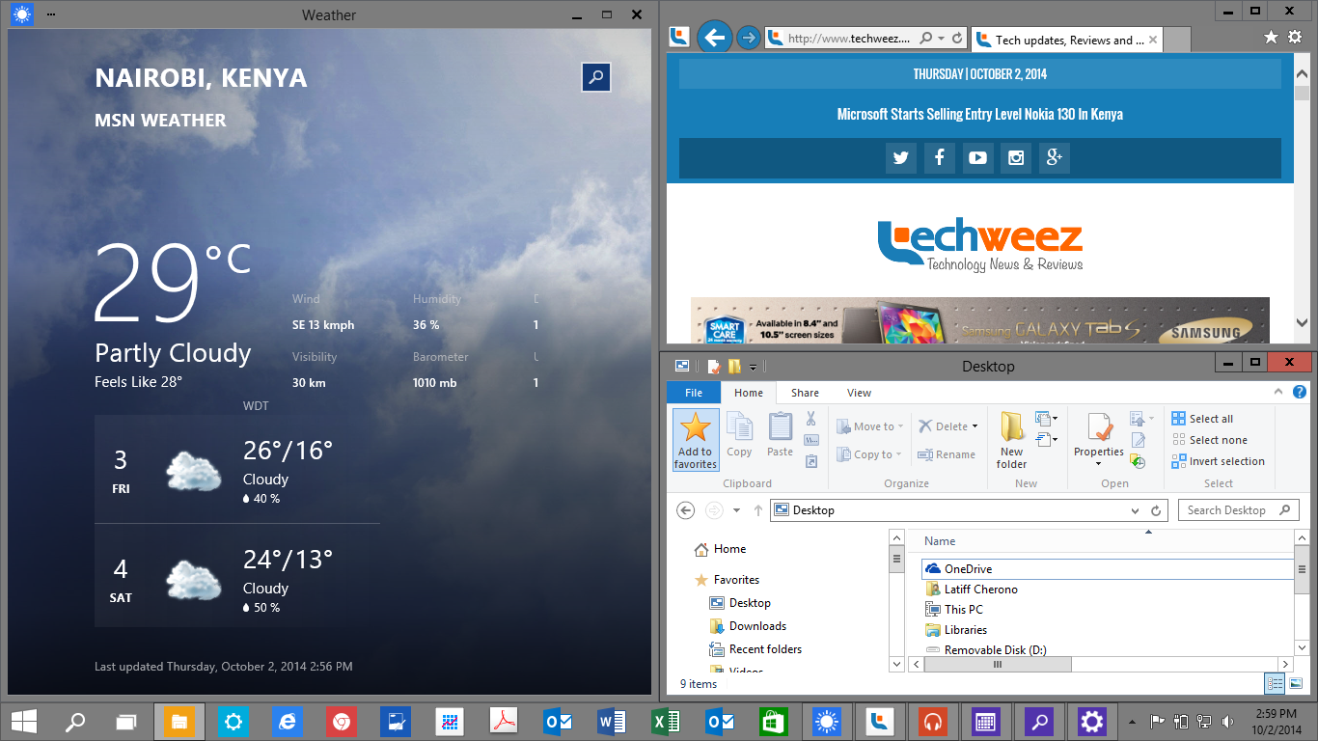Open the Nokia 130 Kenya headline link
This screenshot has height=741, width=1318.
pos(979,114)
